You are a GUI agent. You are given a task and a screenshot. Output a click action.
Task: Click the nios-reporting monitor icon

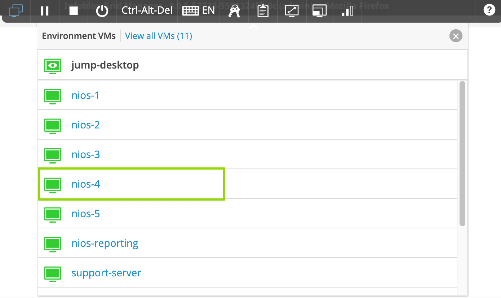click(53, 244)
